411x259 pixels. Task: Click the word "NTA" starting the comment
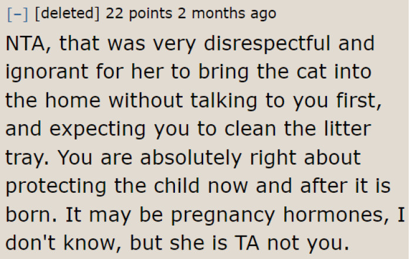(27, 45)
